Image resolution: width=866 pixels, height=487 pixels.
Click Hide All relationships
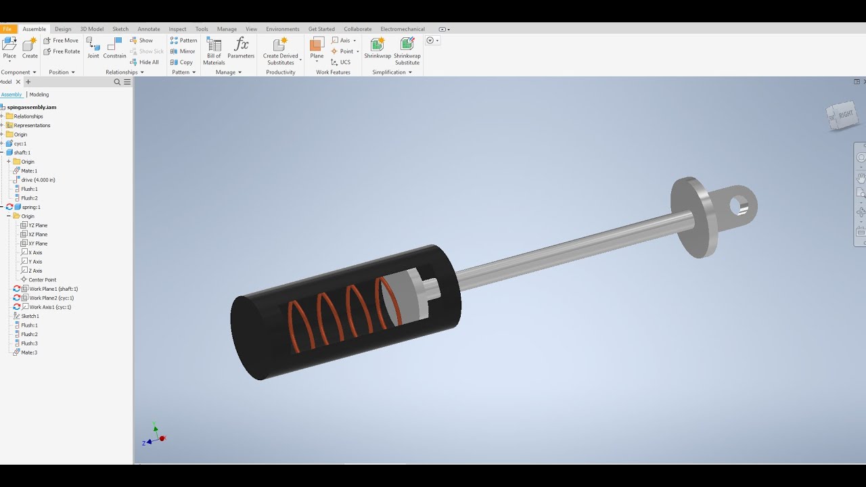144,62
